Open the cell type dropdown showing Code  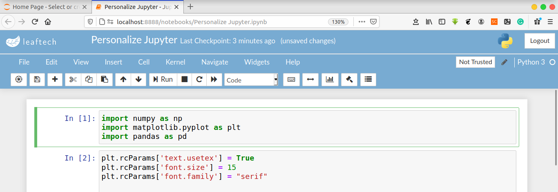[x=251, y=80]
